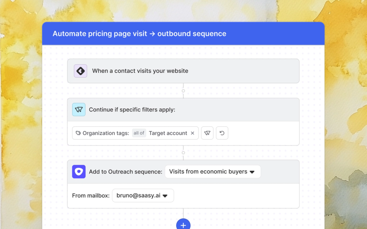Image resolution: width=367 pixels, height=229 pixels.
Task: Click the reset/undo icon in the filter row
Action: click(x=222, y=133)
